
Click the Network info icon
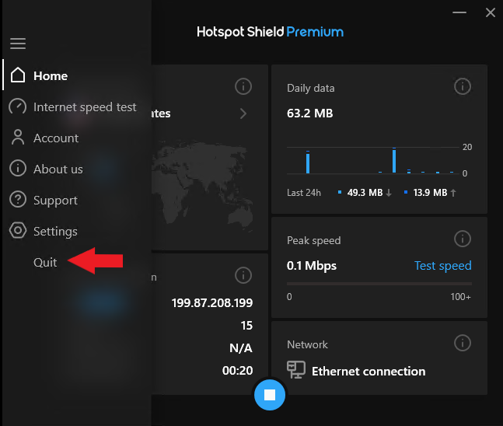[x=463, y=343]
